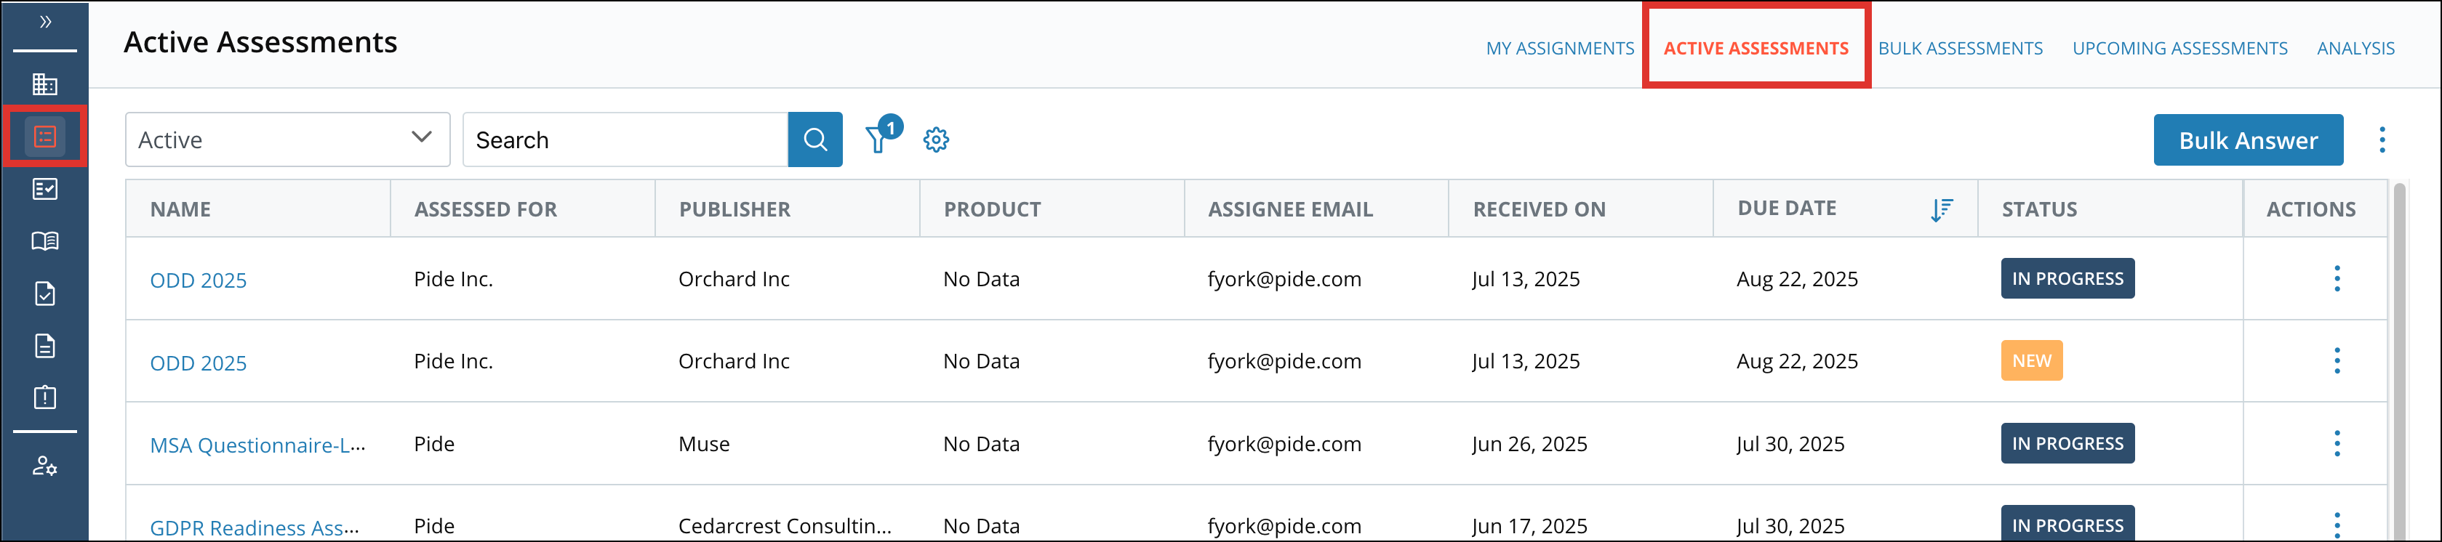This screenshot has height=542, width=2442.
Task: Open second ODD 2025 assessment link
Action: point(198,363)
